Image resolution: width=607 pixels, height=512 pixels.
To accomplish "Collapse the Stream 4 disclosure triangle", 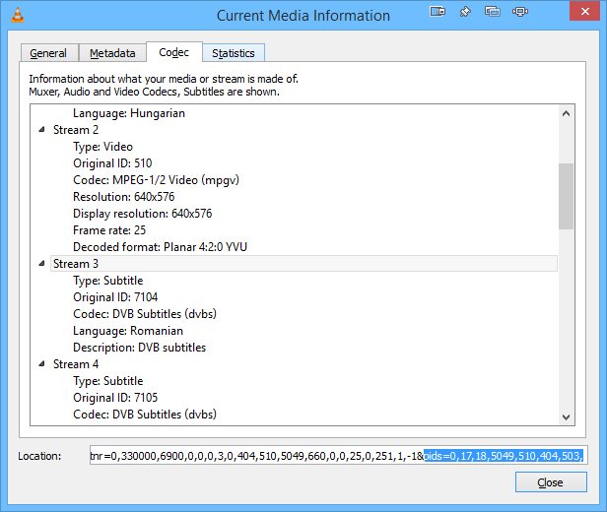I will coord(41,364).
